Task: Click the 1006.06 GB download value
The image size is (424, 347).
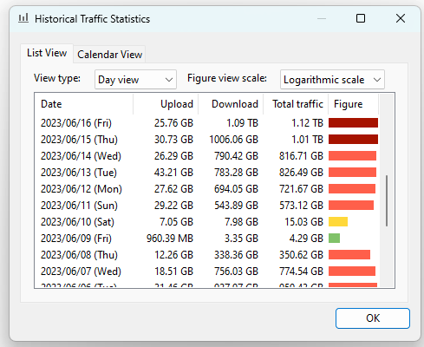Action: 233,140
